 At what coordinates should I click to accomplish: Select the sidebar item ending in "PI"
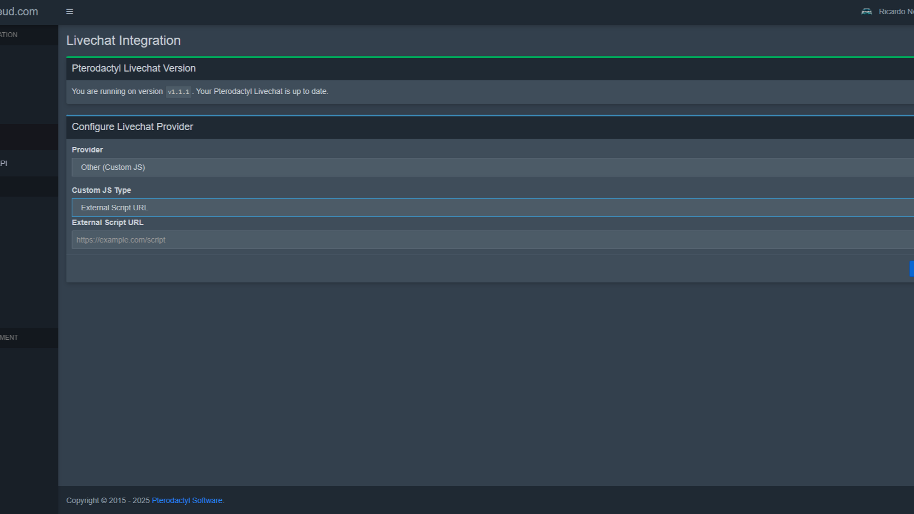pyautogui.click(x=4, y=163)
